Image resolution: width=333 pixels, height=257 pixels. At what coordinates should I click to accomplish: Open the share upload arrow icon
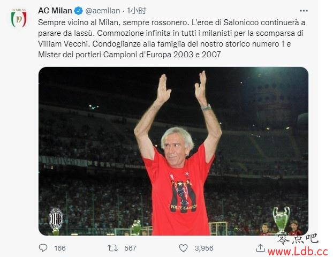[x=260, y=248]
